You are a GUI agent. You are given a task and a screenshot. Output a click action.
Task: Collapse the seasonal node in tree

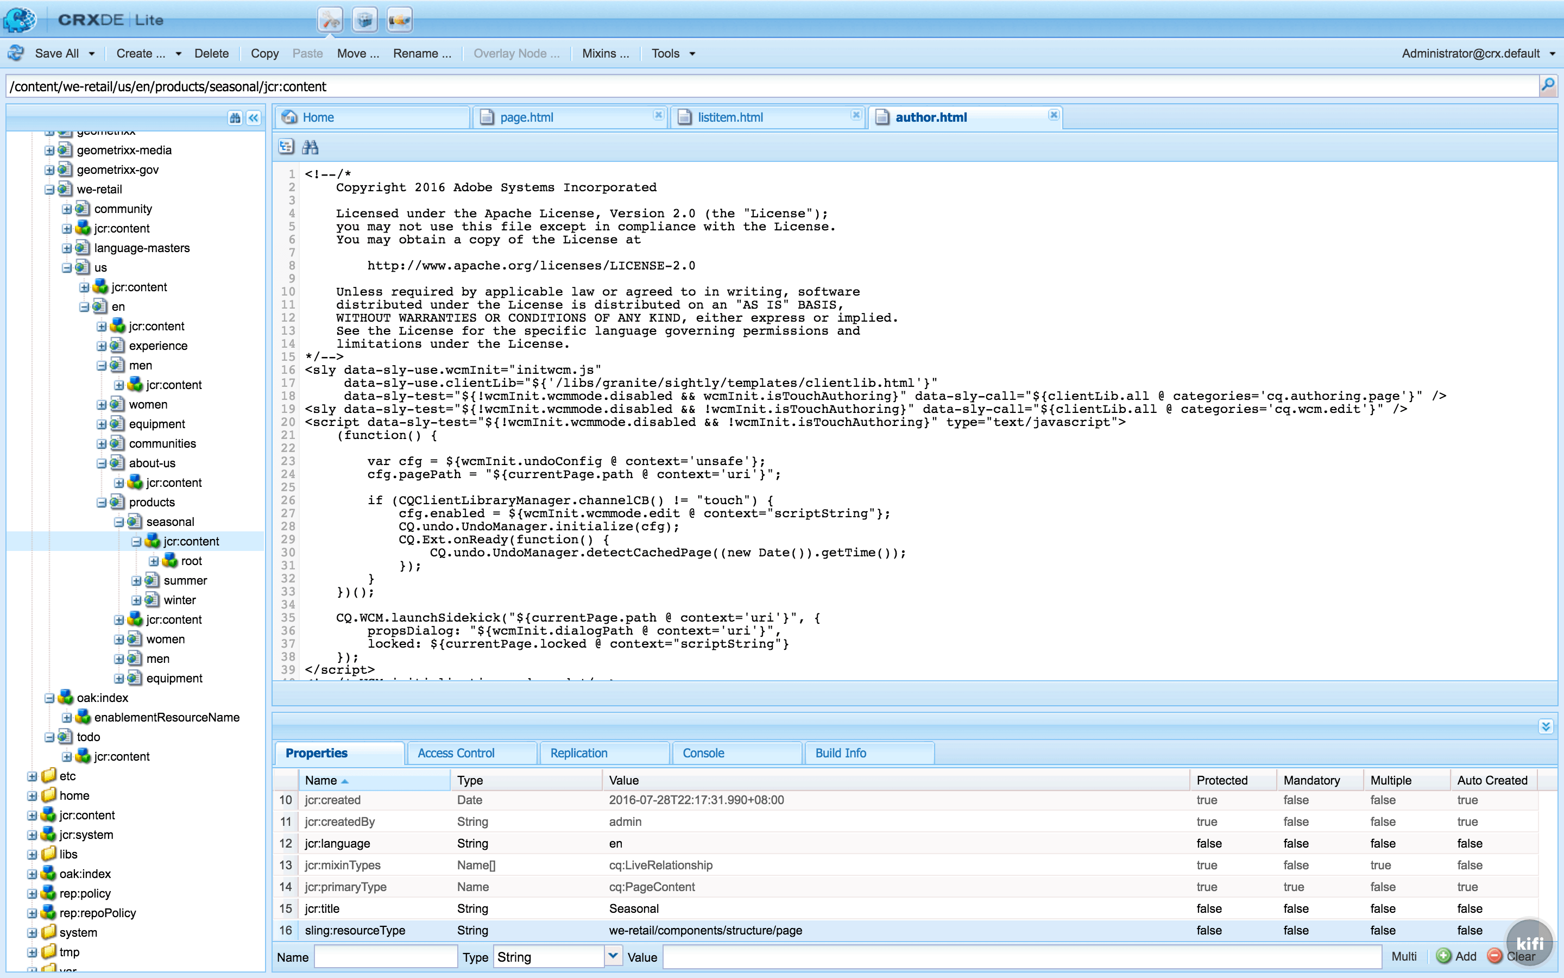click(119, 522)
